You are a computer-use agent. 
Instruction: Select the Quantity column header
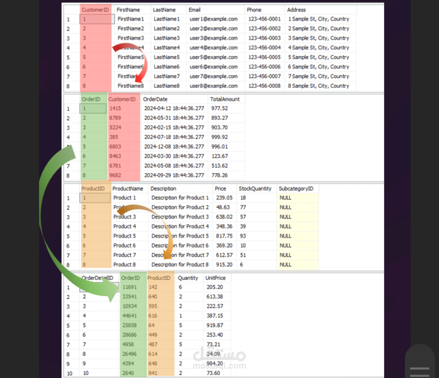click(x=188, y=278)
